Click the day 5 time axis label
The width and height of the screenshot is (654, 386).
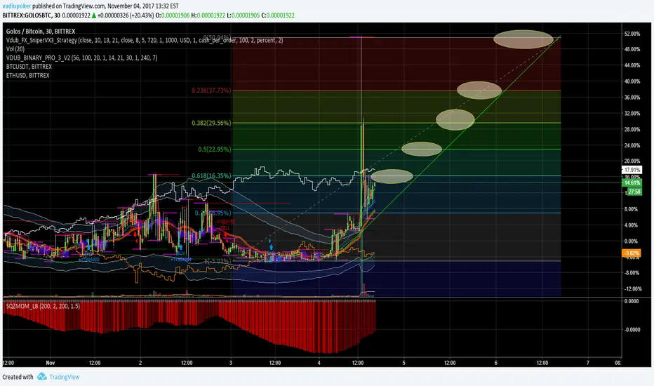coord(403,363)
